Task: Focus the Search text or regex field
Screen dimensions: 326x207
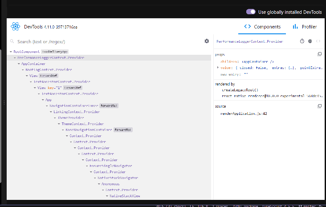Action: tap(108, 41)
